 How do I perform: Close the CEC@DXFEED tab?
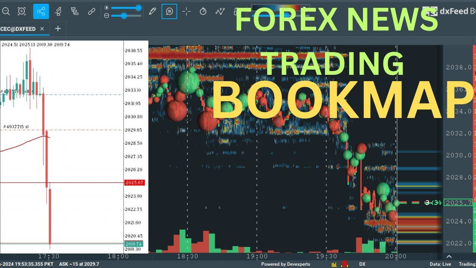point(42,29)
